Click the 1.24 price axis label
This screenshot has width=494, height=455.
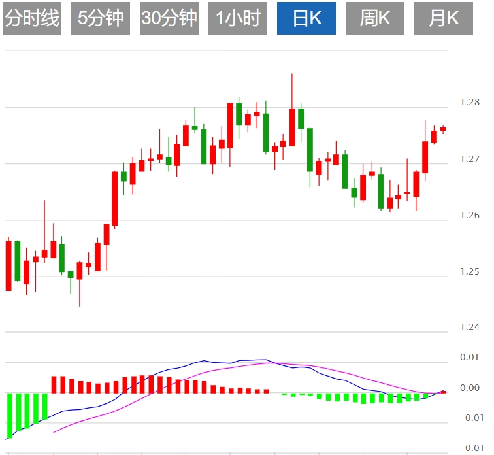click(x=470, y=327)
